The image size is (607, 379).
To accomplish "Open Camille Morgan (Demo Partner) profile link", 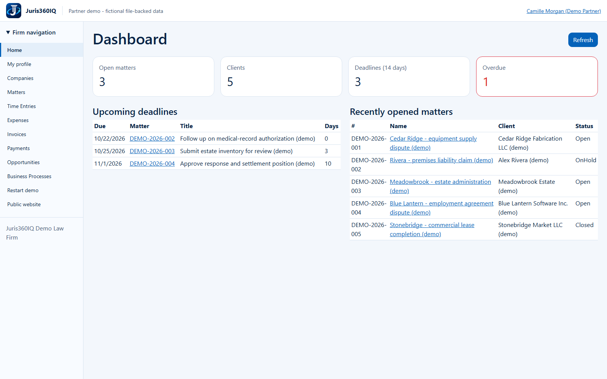I will 563,11.
